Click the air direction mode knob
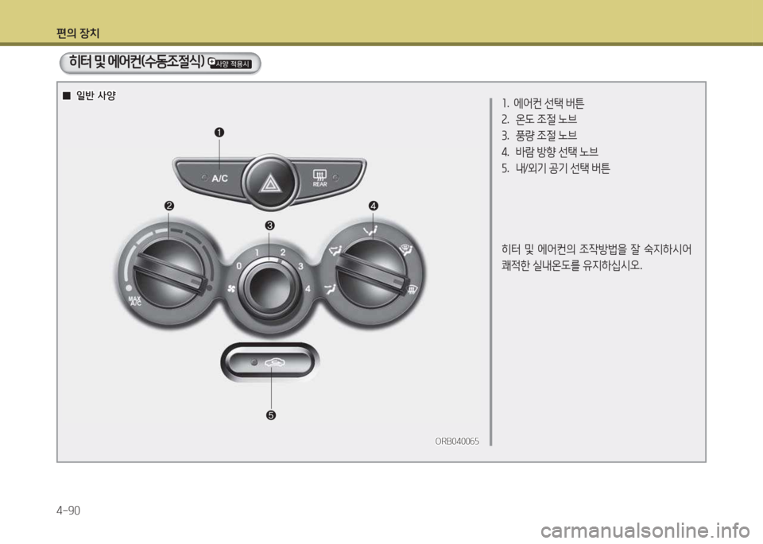This screenshot has height=544, width=763. click(373, 273)
